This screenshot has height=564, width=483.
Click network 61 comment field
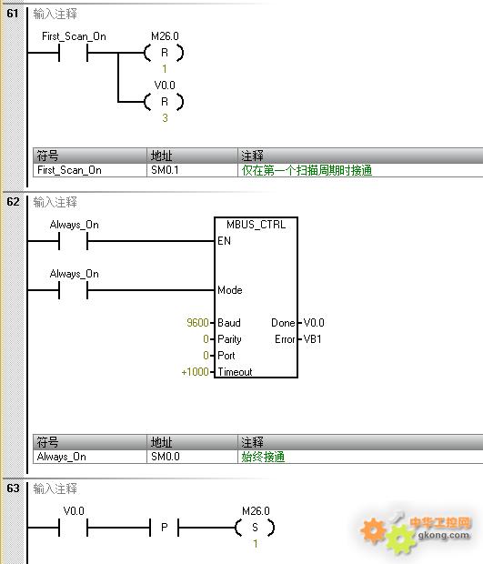tap(55, 14)
